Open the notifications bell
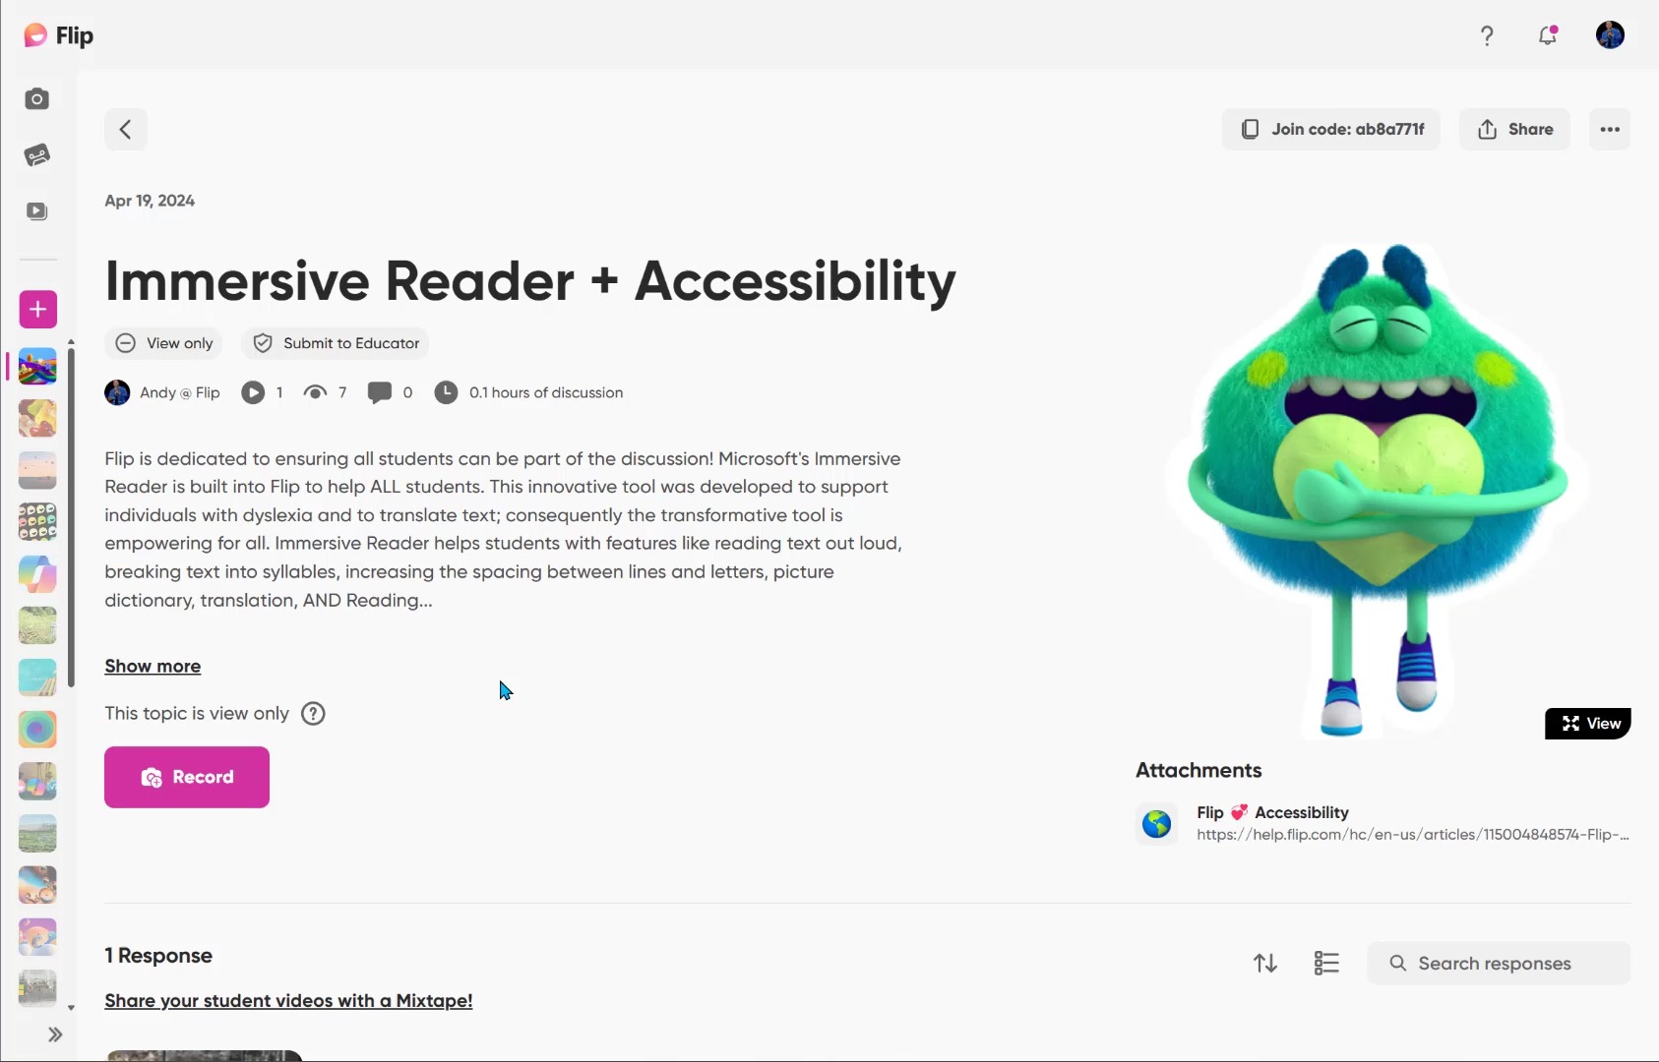Image resolution: width=1659 pixels, height=1062 pixels. pyautogui.click(x=1548, y=36)
